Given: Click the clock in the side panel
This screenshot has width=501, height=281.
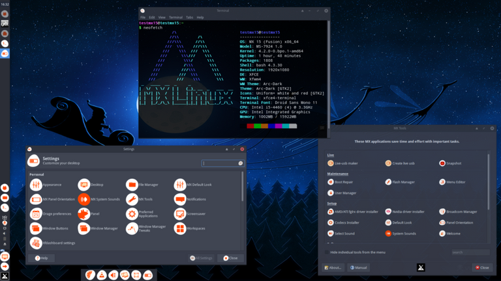Looking at the screenshot, I should pos(5,5).
